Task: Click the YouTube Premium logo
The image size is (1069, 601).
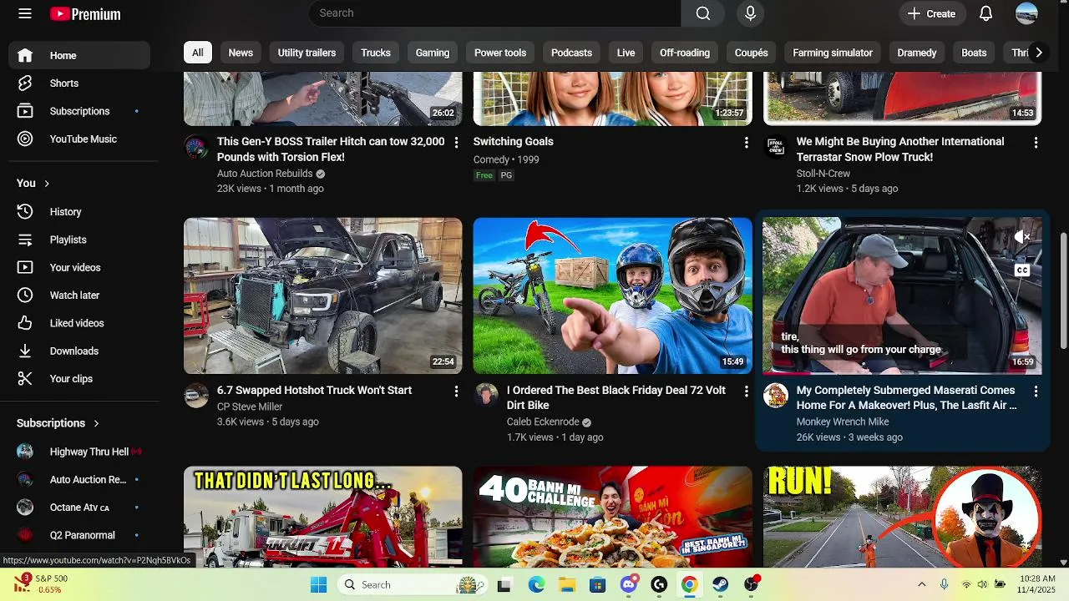Action: tap(85, 13)
